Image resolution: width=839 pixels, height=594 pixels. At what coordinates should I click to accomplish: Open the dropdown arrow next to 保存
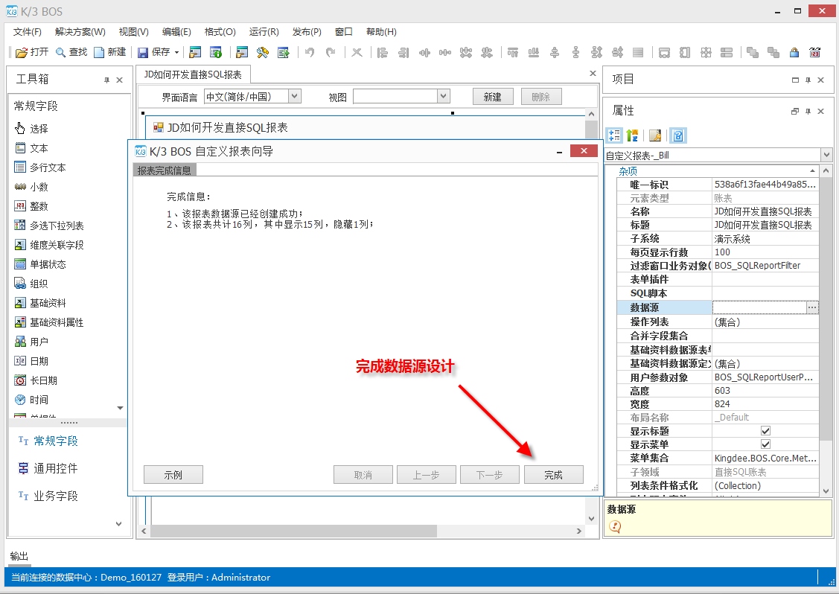(x=176, y=52)
